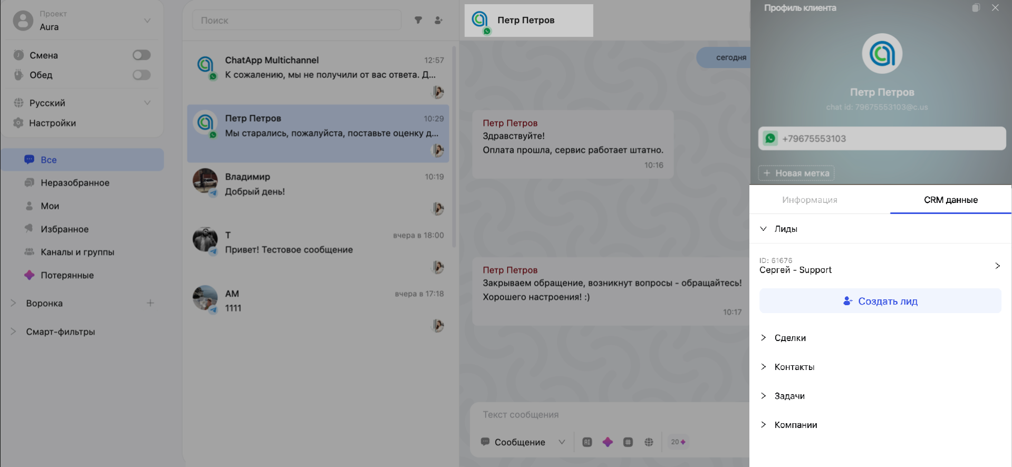1012x467 pixels.
Task: Click the add contact icon beside search
Action: pos(438,21)
